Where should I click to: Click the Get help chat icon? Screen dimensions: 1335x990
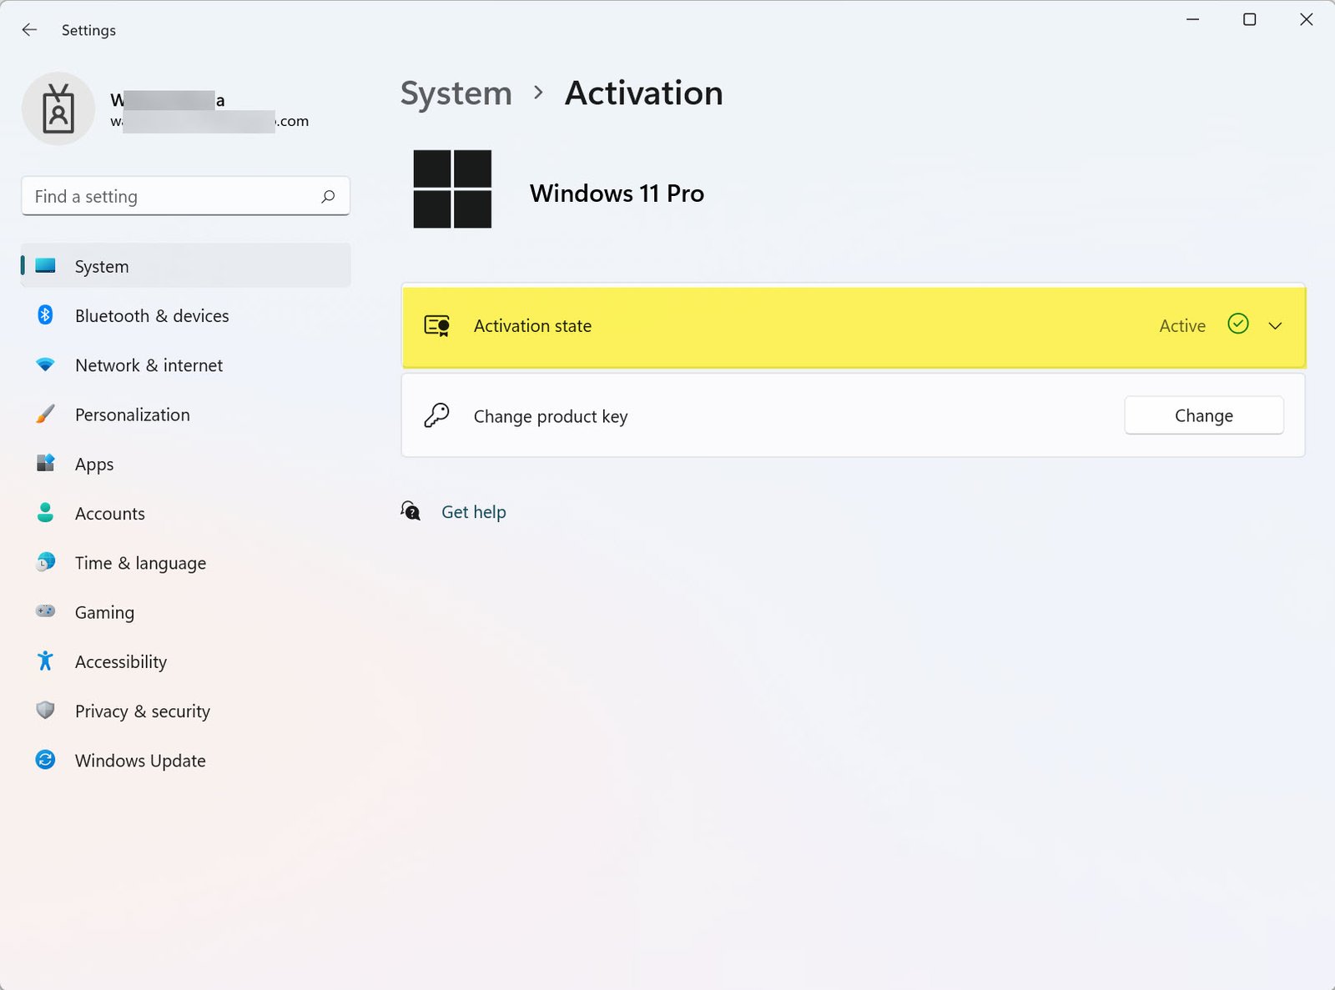pyautogui.click(x=411, y=511)
